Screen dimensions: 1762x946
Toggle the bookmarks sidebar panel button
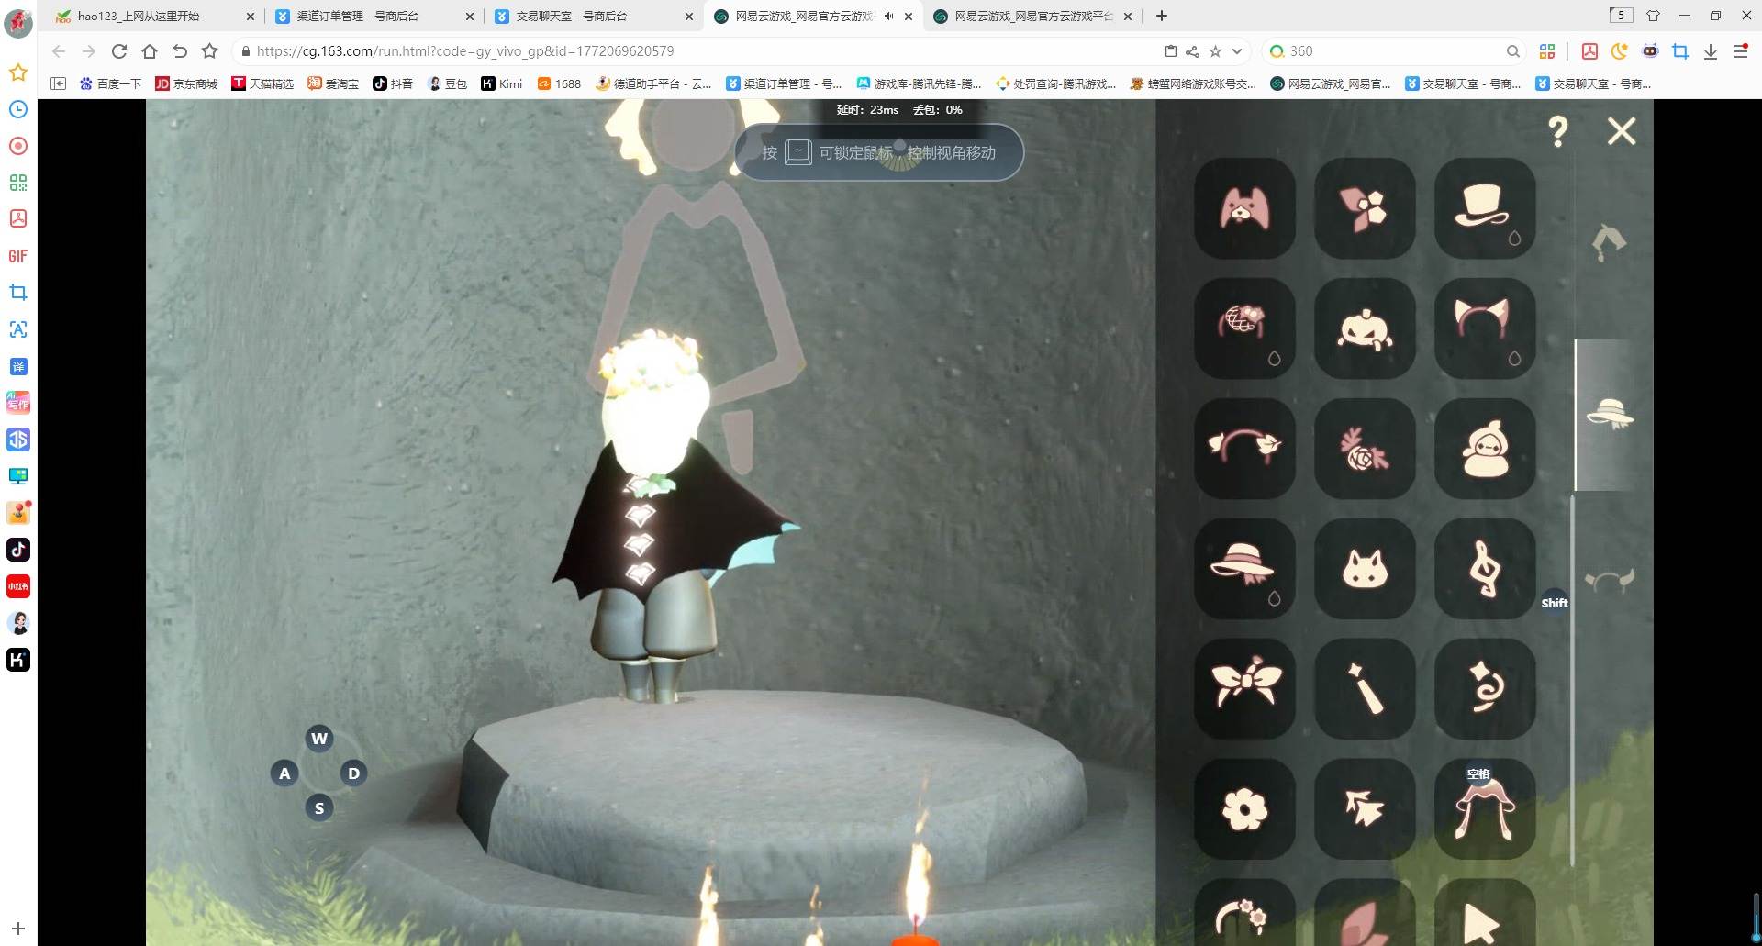tap(58, 83)
